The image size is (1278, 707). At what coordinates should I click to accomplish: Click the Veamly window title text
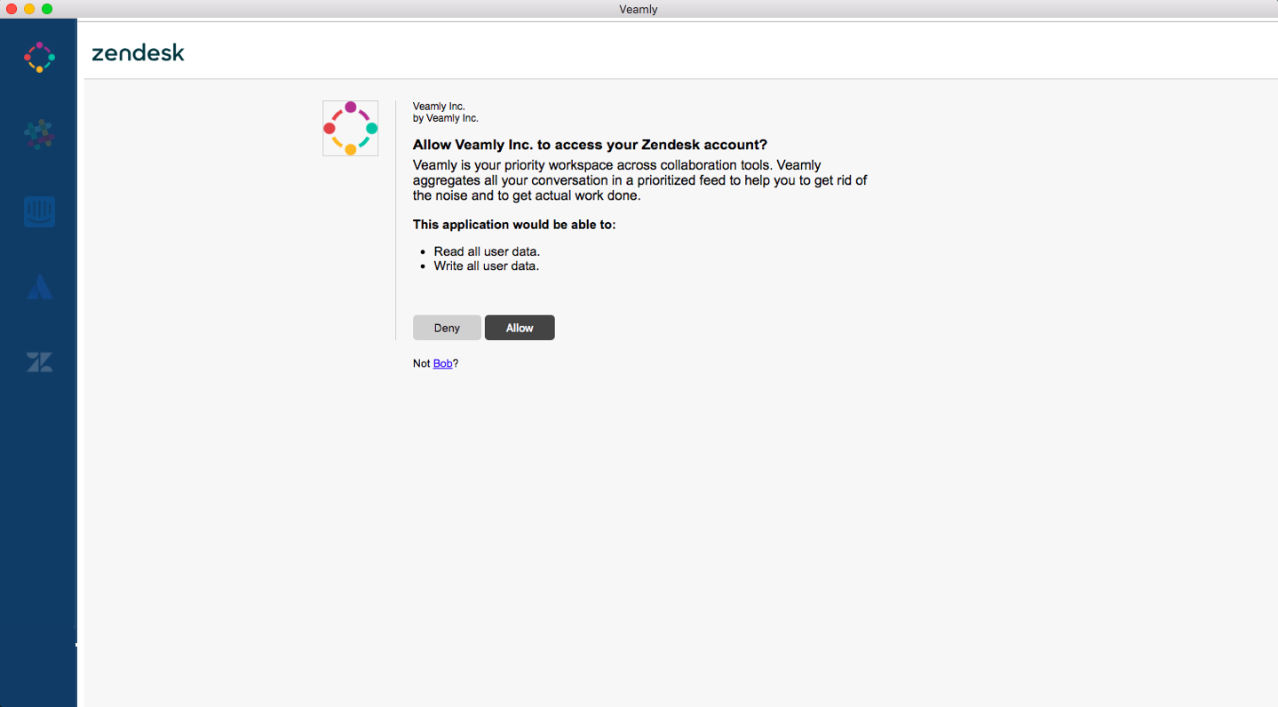[x=639, y=9]
